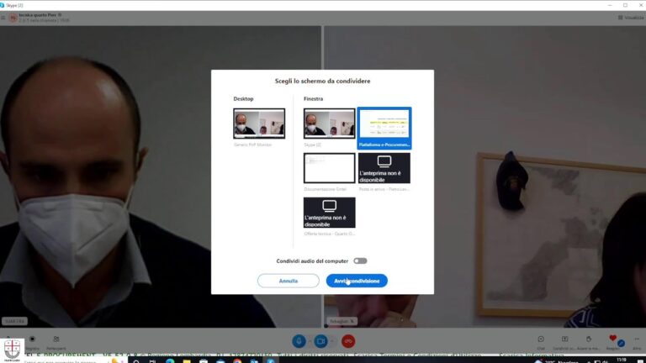
Task: Start sharing with Avvia condivisione button
Action: [357, 281]
